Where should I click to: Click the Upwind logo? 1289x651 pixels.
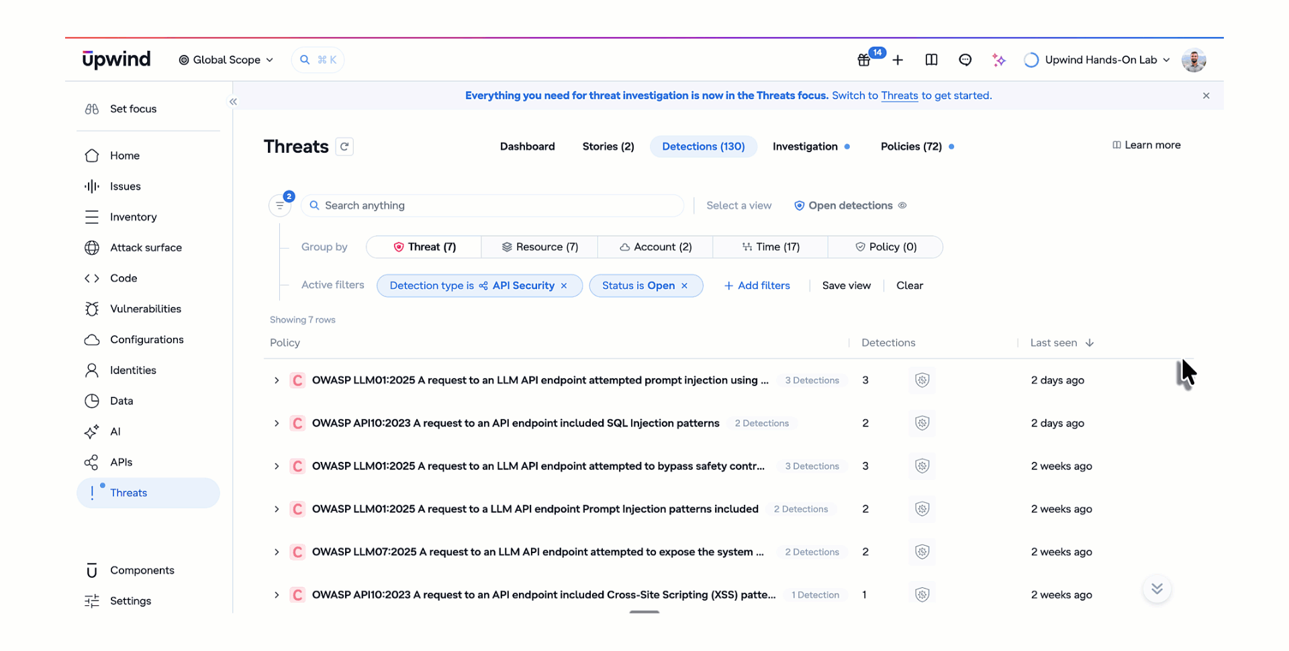(x=116, y=60)
